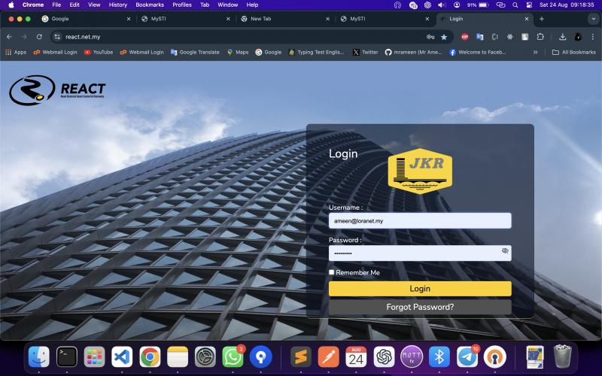
Task: Click the JKR hexagon logo
Action: click(420, 171)
